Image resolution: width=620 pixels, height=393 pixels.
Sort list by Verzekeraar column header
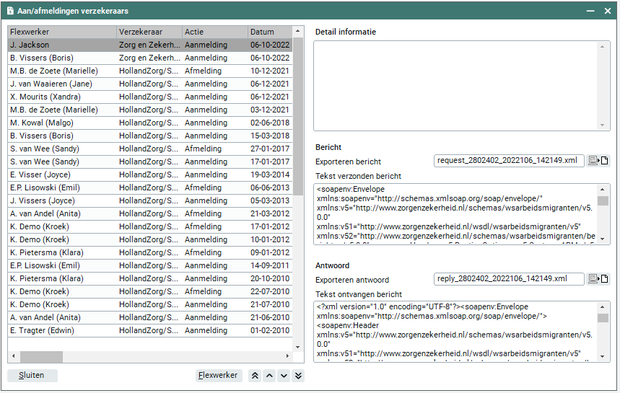click(x=148, y=32)
